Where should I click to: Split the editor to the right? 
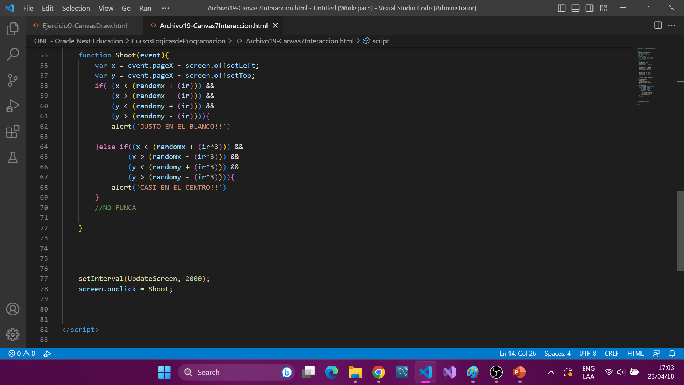click(x=658, y=25)
